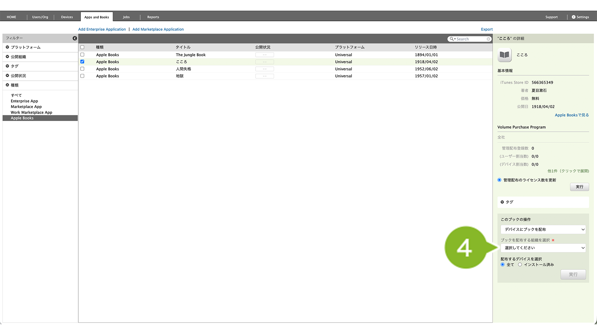Screen dimensions: 597x335
Task: Clear the search field with X icon
Action: coord(488,39)
